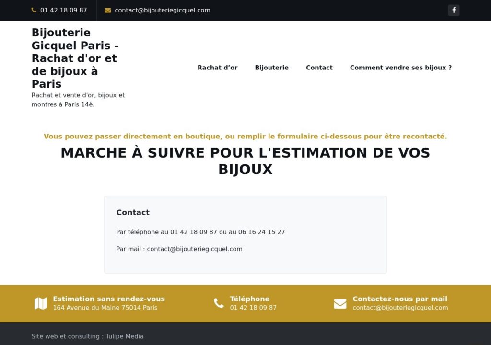Select Contact in the navigation menu

pyautogui.click(x=319, y=68)
